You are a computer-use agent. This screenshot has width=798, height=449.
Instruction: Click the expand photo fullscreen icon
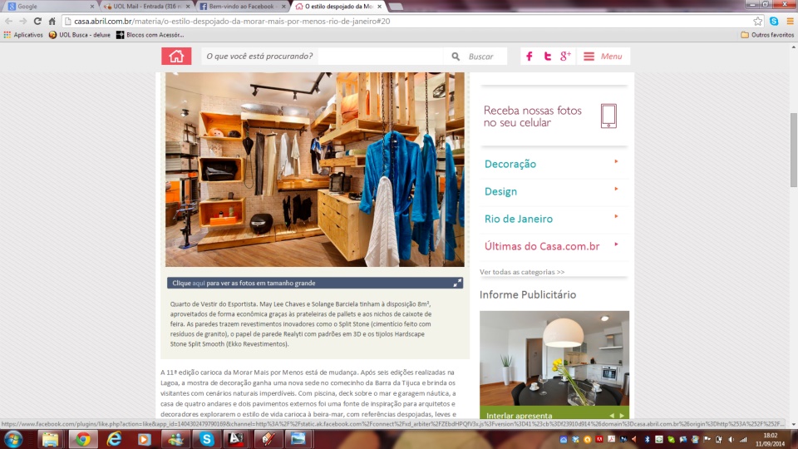457,283
